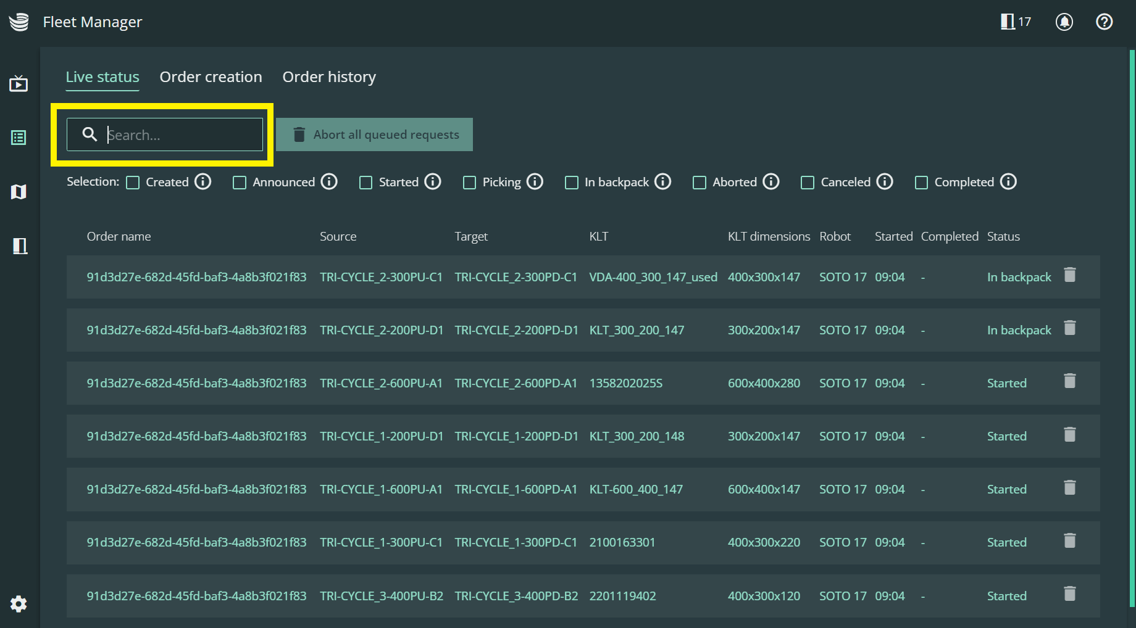Enable the Created selection checkbox
1136x628 pixels.
[133, 183]
